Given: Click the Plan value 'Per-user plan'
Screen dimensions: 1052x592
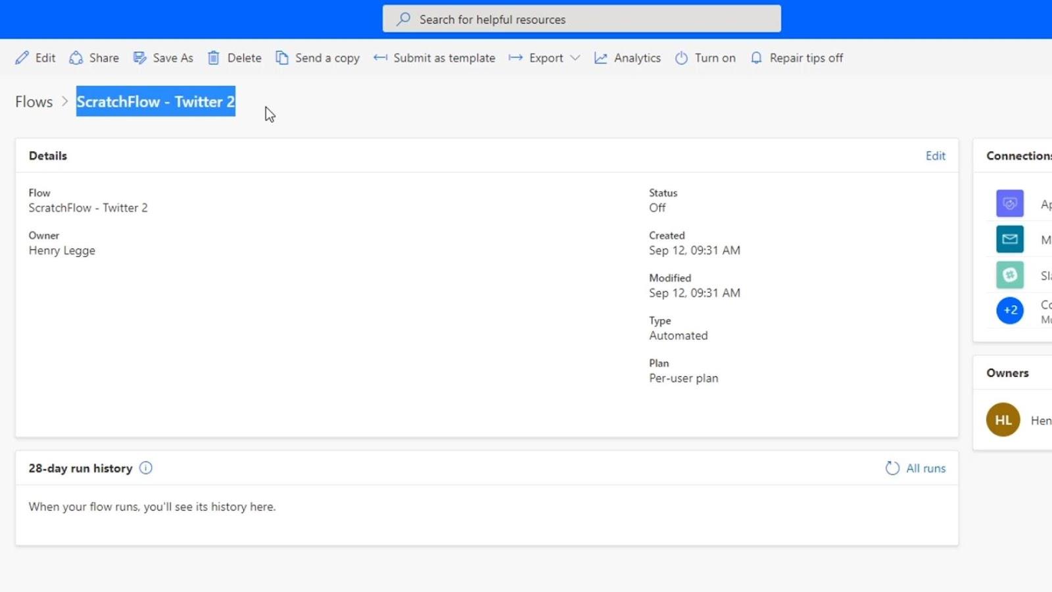Looking at the screenshot, I should coord(684,378).
